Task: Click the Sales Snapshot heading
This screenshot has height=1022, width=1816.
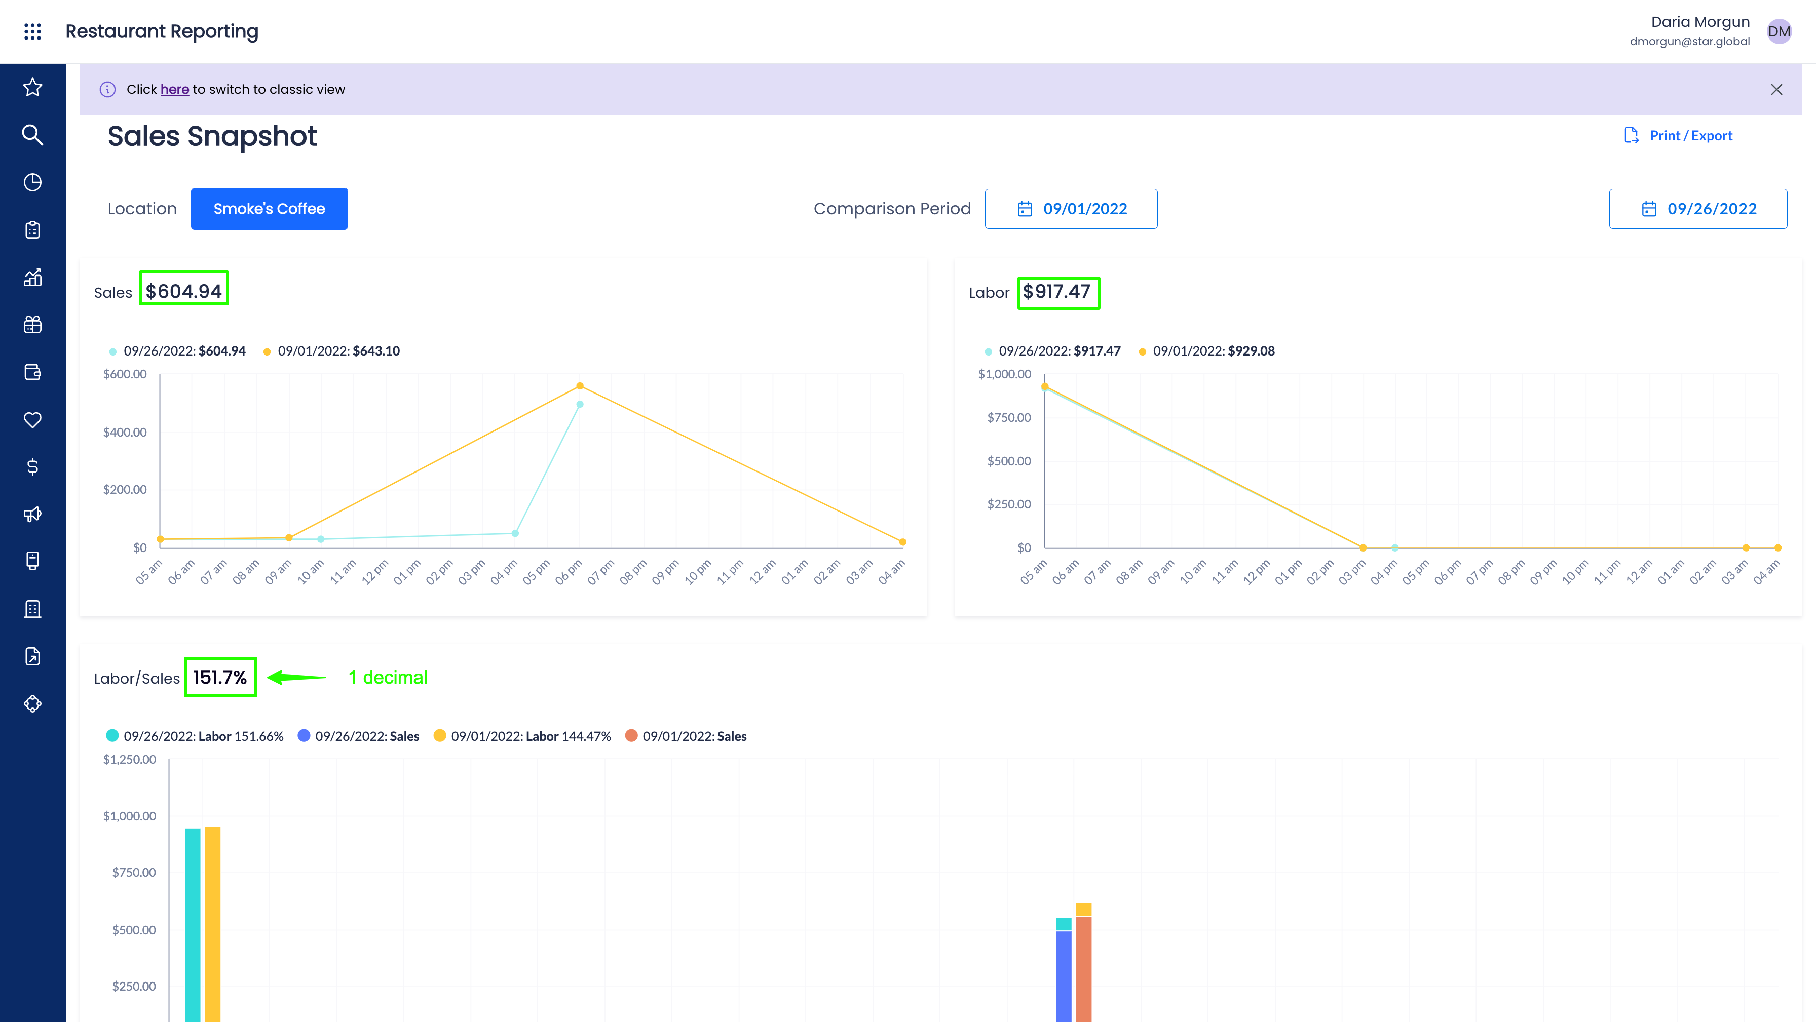Action: point(212,136)
